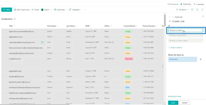206x105 pixels.
Task: Click Mazda pill in William's row
Action: 128,37
